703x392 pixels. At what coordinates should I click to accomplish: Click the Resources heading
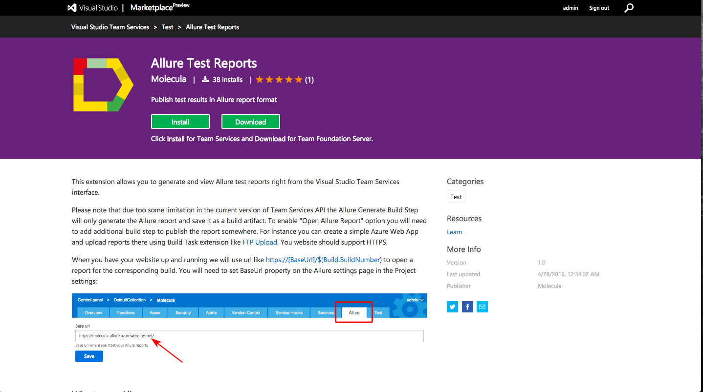(464, 218)
